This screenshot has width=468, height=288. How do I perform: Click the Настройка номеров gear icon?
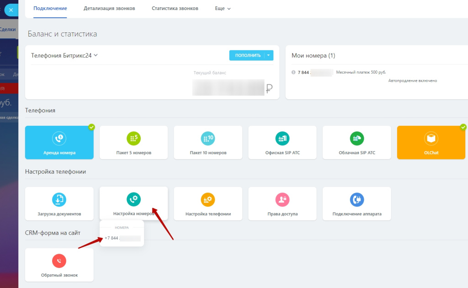click(133, 199)
